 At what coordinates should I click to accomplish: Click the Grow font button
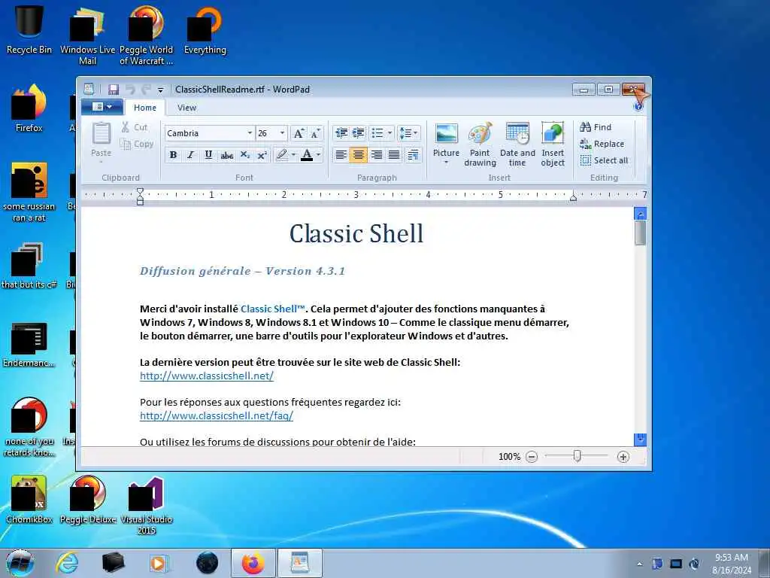tap(299, 133)
